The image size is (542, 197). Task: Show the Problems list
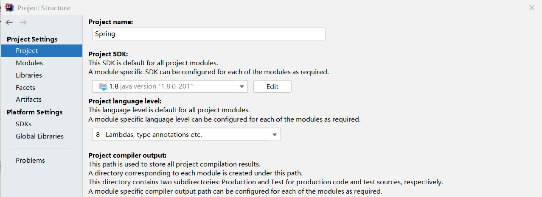(30, 161)
